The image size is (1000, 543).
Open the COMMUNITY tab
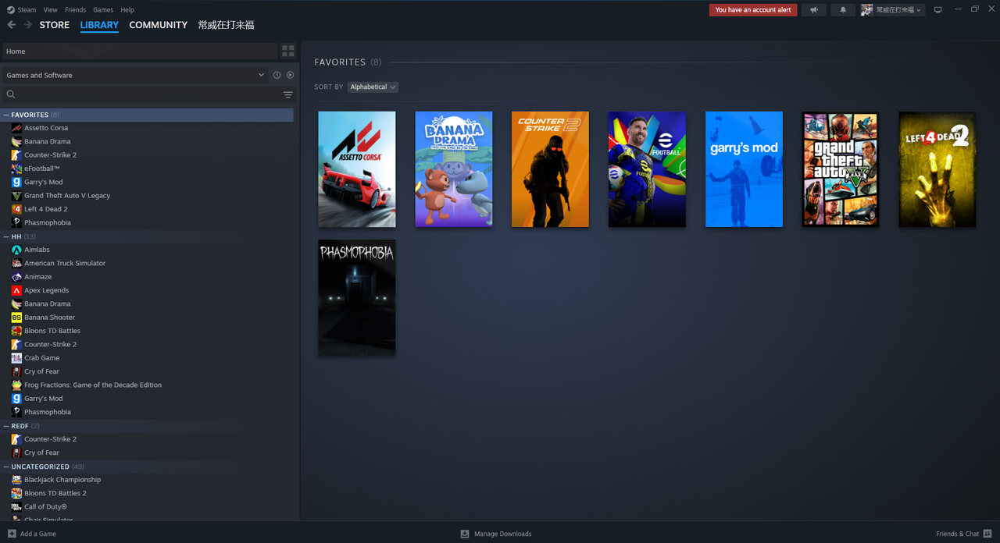coord(158,25)
